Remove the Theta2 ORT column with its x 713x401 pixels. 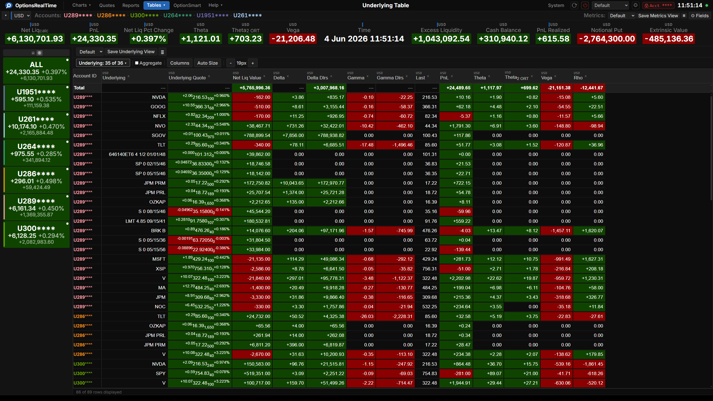click(x=532, y=76)
